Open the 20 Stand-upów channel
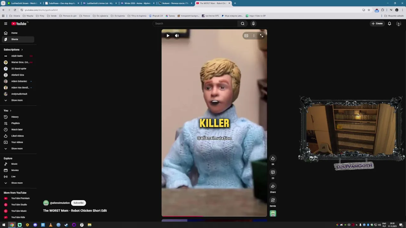 click(x=17, y=69)
